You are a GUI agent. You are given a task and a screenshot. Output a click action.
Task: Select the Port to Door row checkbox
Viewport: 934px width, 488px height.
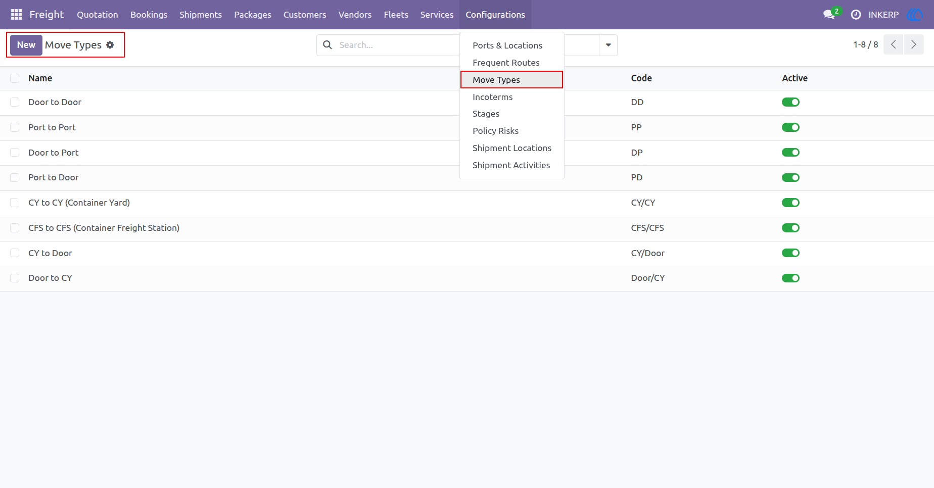(15, 177)
